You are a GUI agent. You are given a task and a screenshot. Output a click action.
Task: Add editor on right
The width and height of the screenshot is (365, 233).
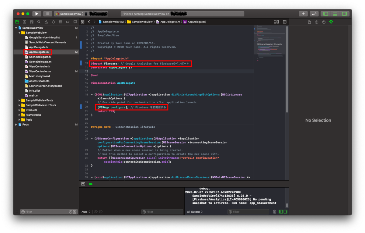tap(285, 22)
